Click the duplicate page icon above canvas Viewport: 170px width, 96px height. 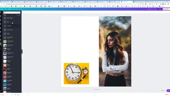(x=129, y=15)
